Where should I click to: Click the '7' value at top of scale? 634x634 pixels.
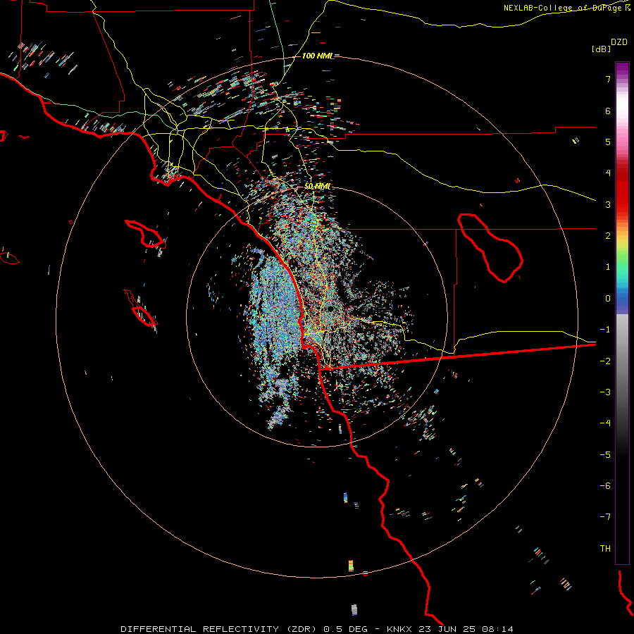pyautogui.click(x=608, y=79)
